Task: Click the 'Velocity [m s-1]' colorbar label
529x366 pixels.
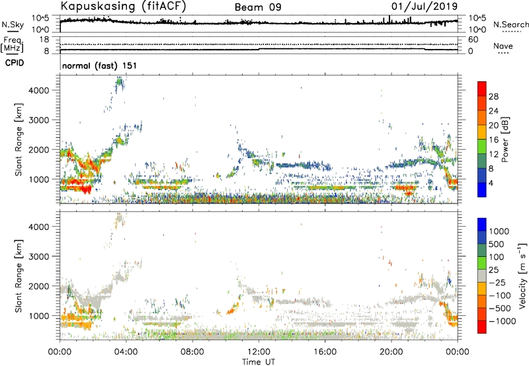Action: [522, 275]
